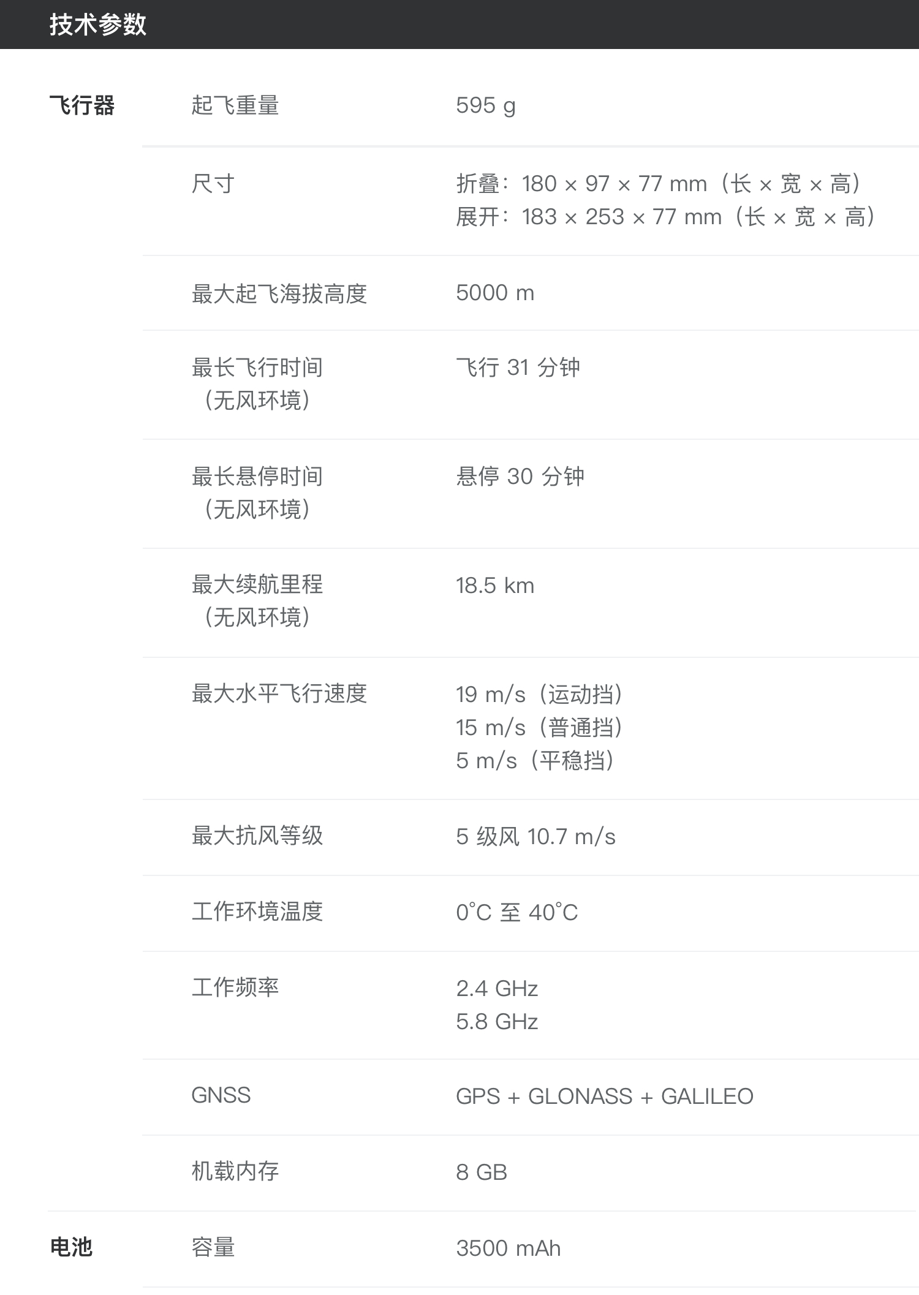Click the 595 g weight value
Viewport: 919px width, 1295px height.
click(x=486, y=106)
